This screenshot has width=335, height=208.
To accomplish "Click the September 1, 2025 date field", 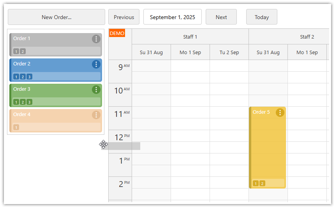I will click(x=173, y=17).
